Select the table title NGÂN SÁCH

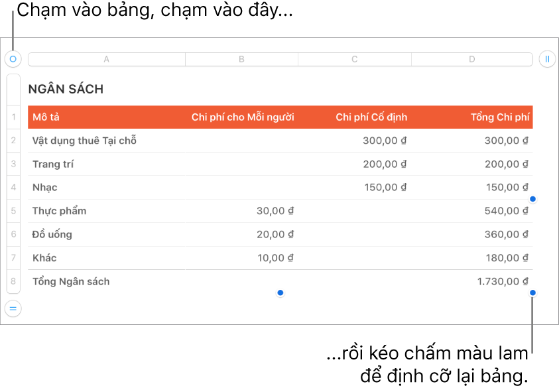[x=65, y=88]
